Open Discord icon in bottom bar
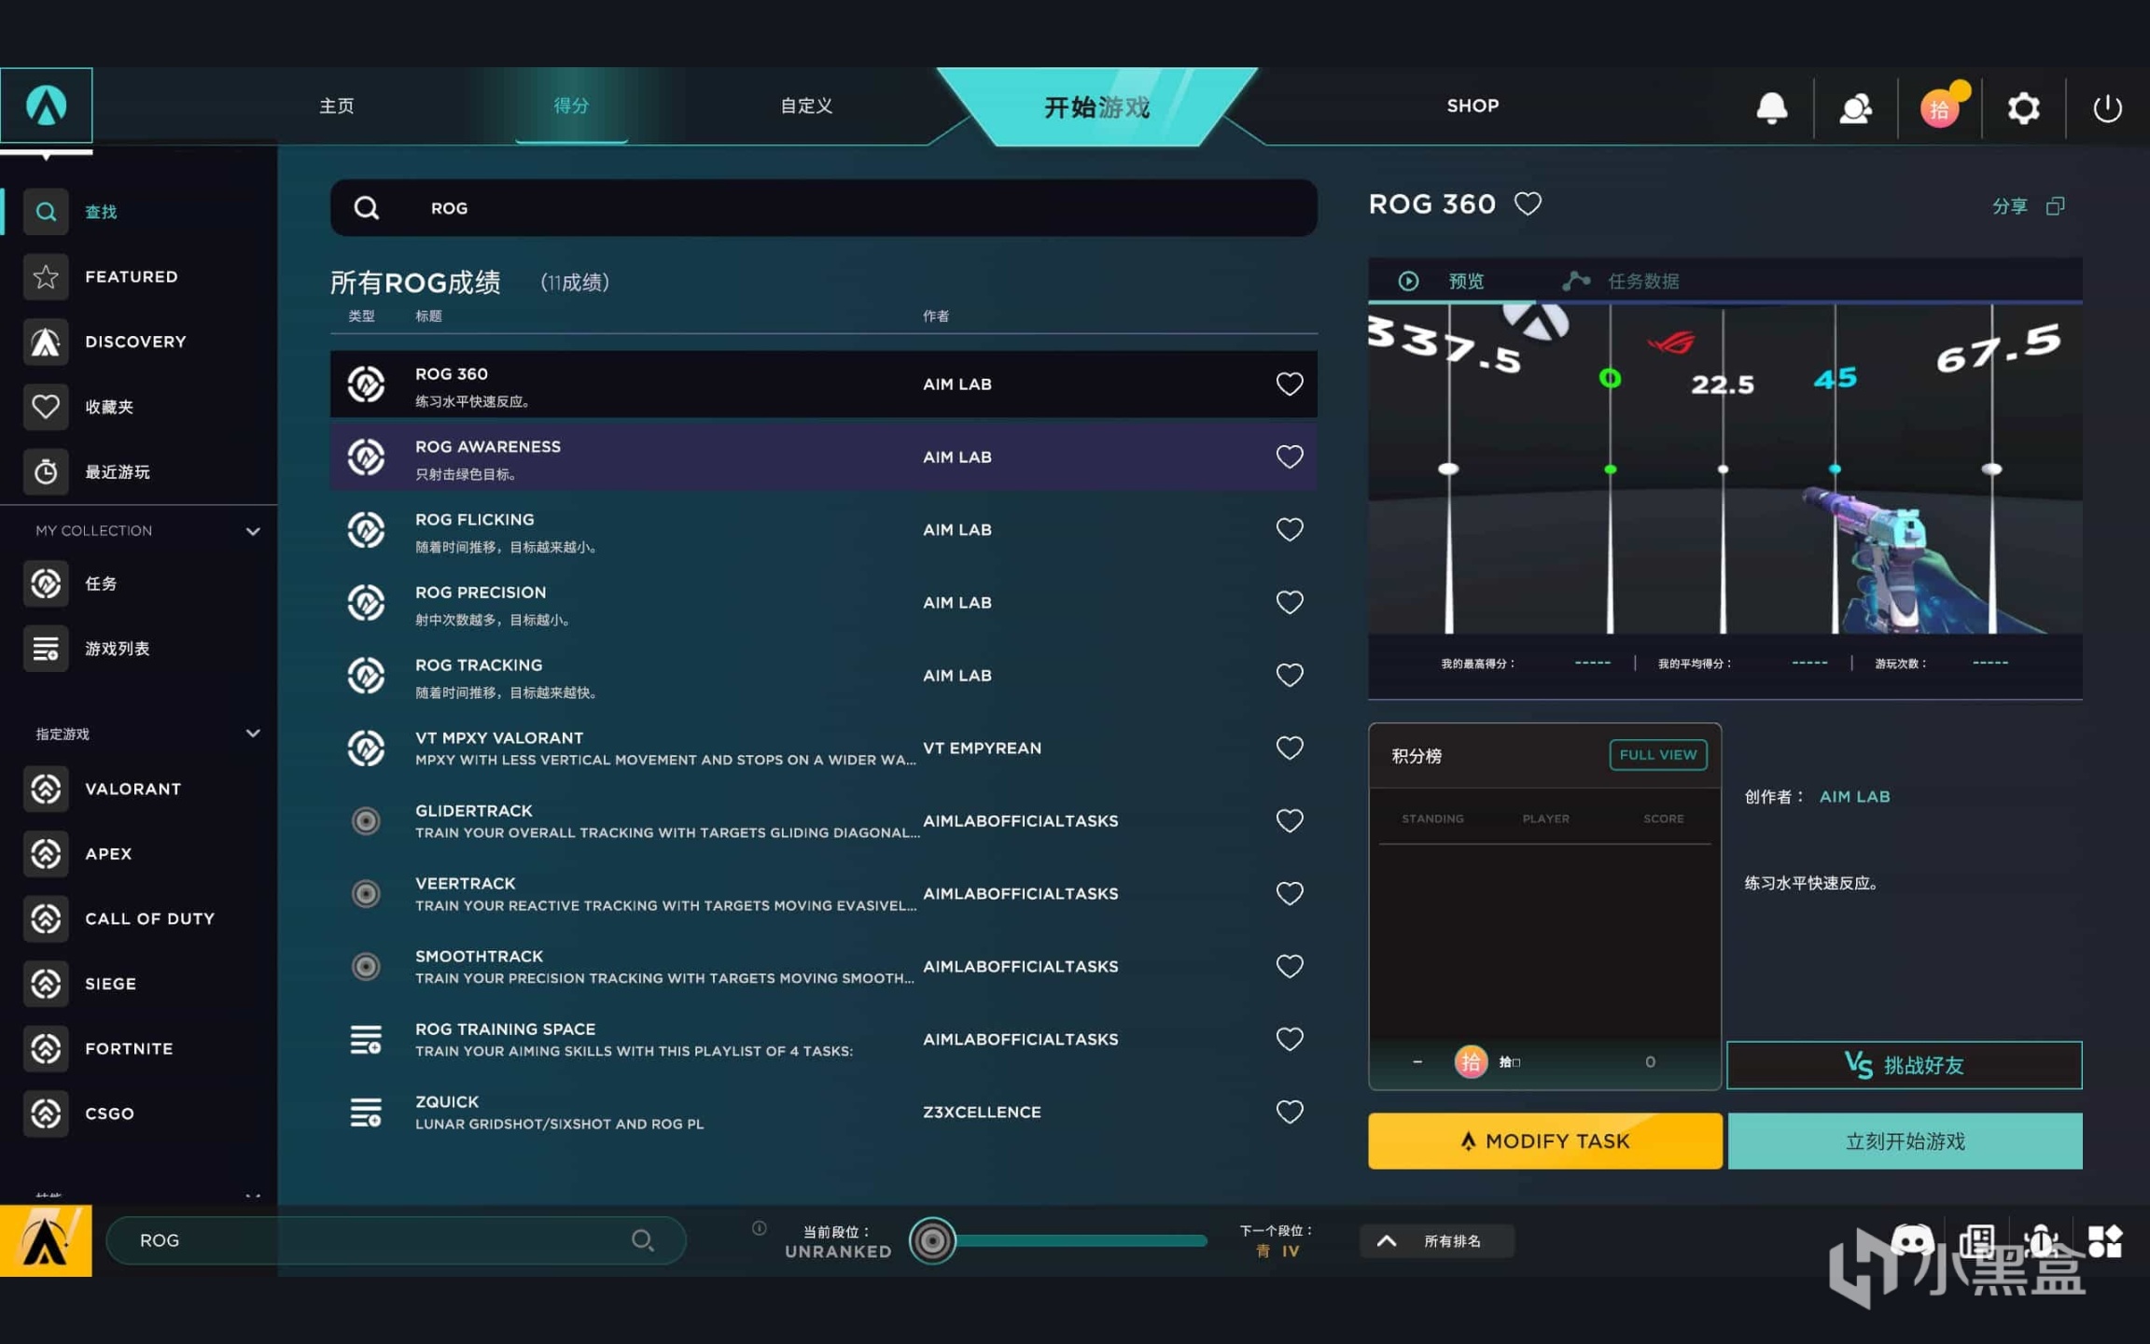This screenshot has width=2150, height=1344. tap(1911, 1240)
